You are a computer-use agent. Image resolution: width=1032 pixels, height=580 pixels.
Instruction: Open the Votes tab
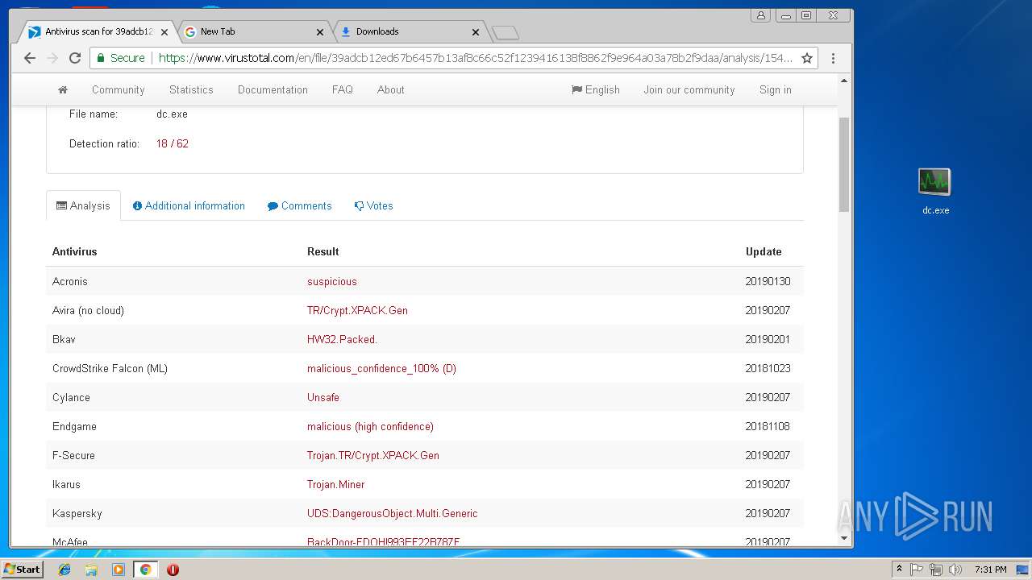click(374, 206)
